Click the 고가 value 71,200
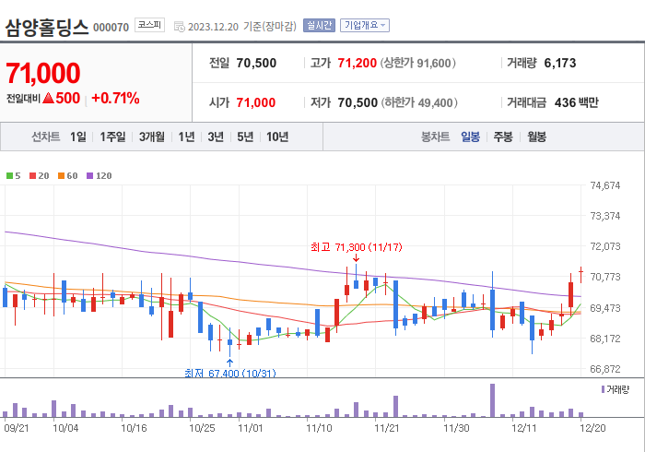The height and width of the screenshot is (452, 645). [x=358, y=63]
